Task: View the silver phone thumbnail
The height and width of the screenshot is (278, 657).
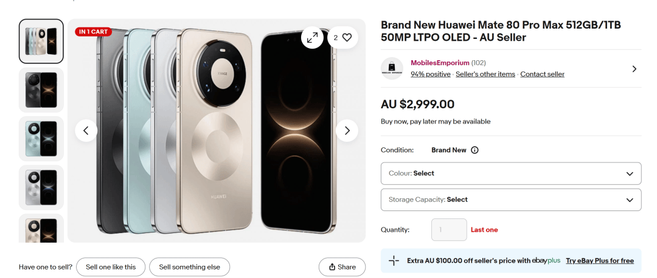Action: point(41,187)
